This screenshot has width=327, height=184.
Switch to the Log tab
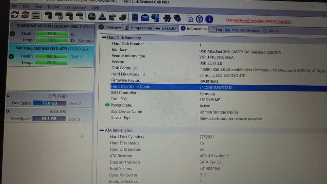(216, 30)
